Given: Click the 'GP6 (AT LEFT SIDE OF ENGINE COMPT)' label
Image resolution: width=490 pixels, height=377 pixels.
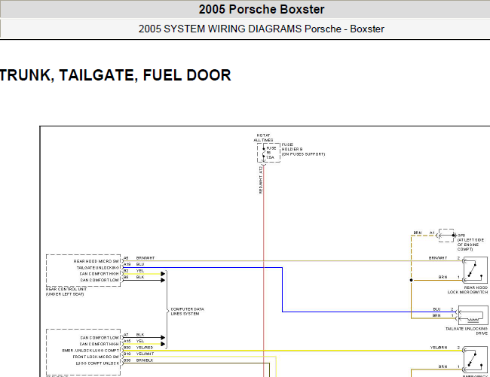Looking at the screenshot, I should click(470, 242).
